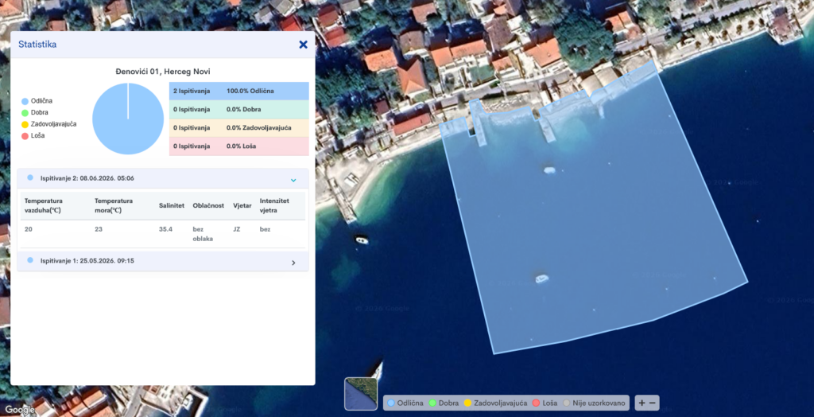Screen dimensions: 814x417
Task: Click the blue dot beside Ispitivanje 1
Action: [30, 260]
